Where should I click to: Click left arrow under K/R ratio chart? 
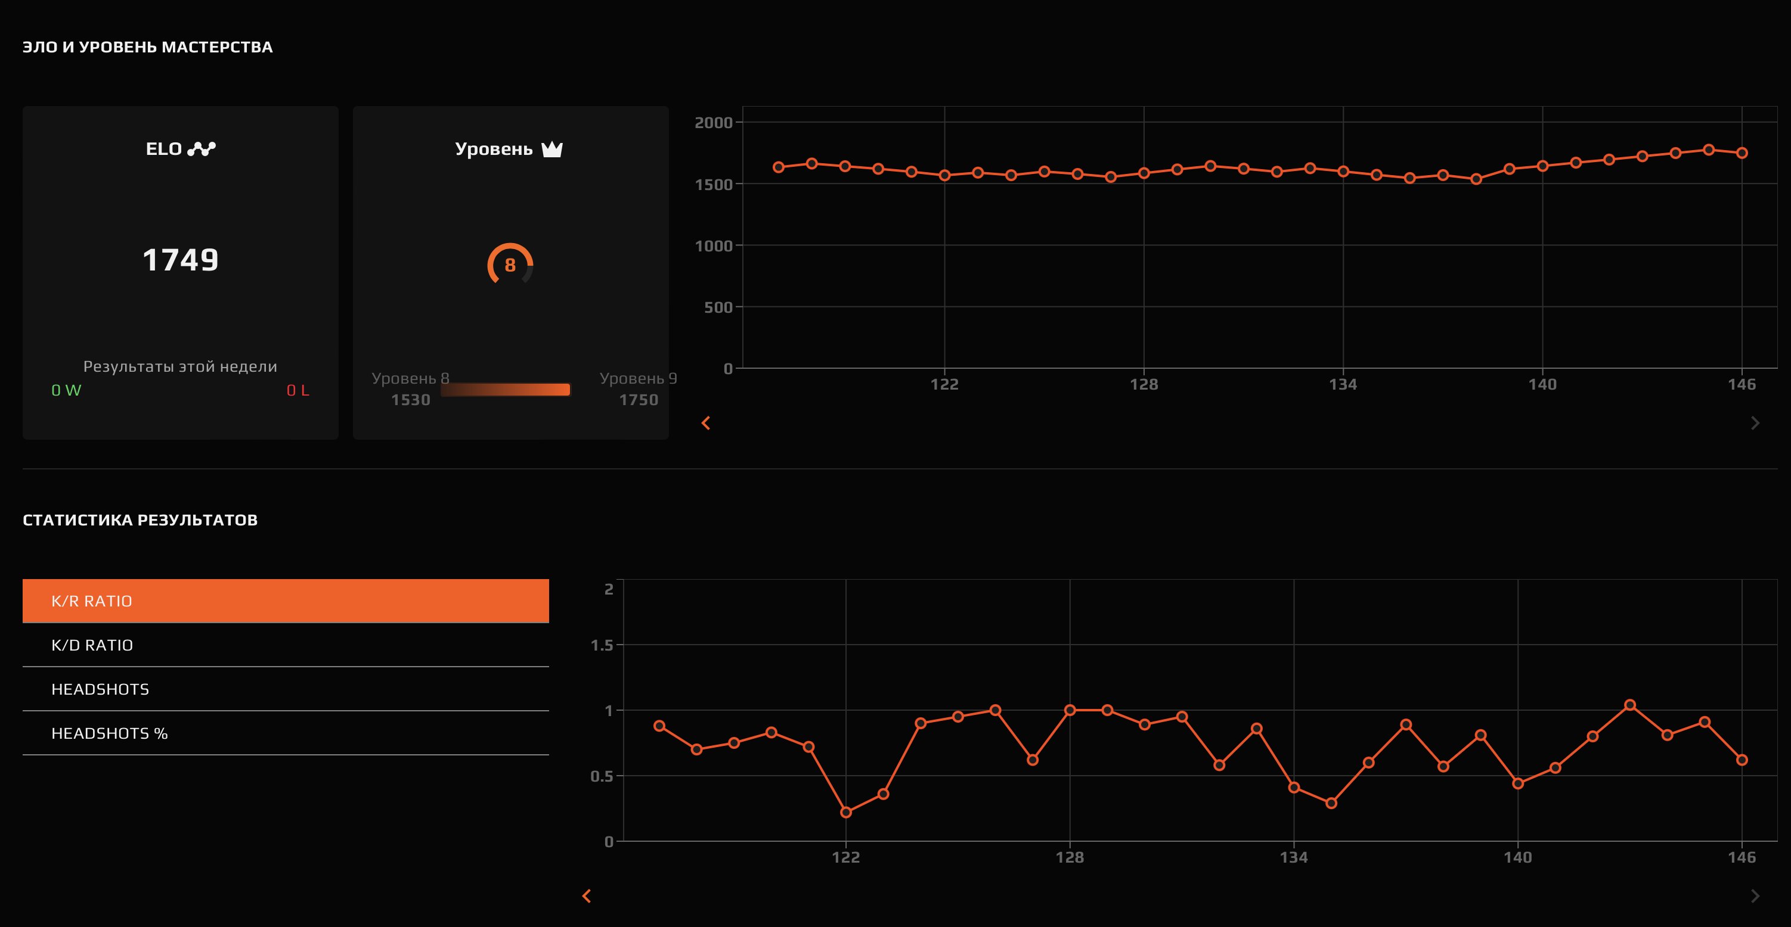coord(587,896)
